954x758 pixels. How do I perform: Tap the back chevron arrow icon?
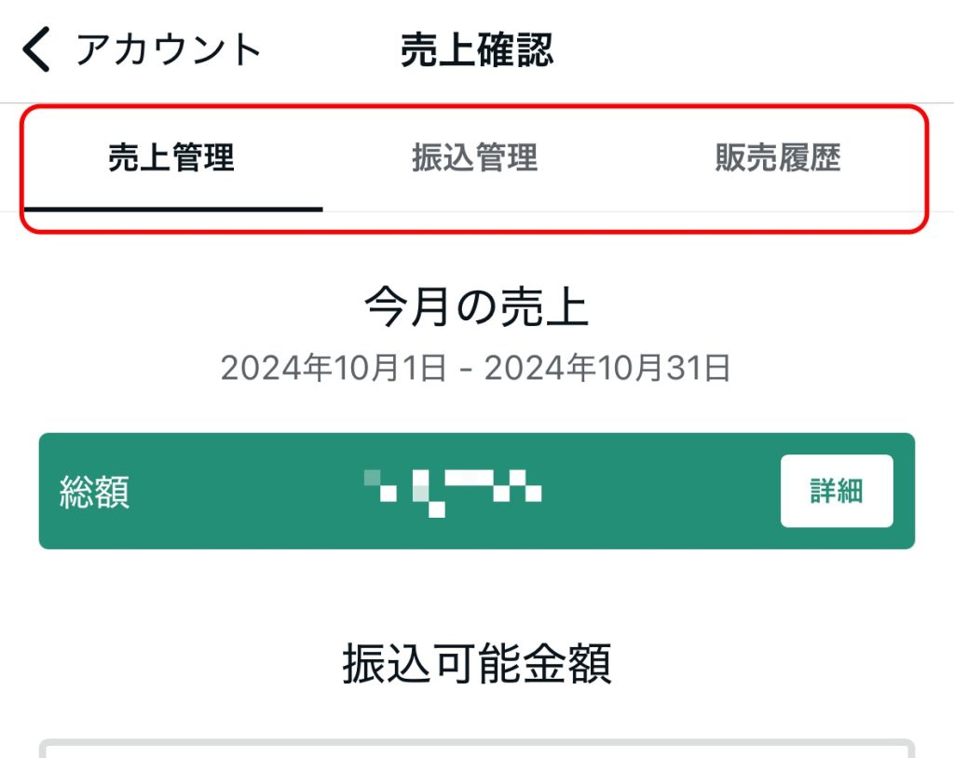pos(36,49)
